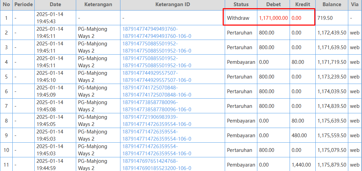Click the Withdraw status cell
Image resolution: width=362 pixels, height=171 pixels.
[x=238, y=18]
